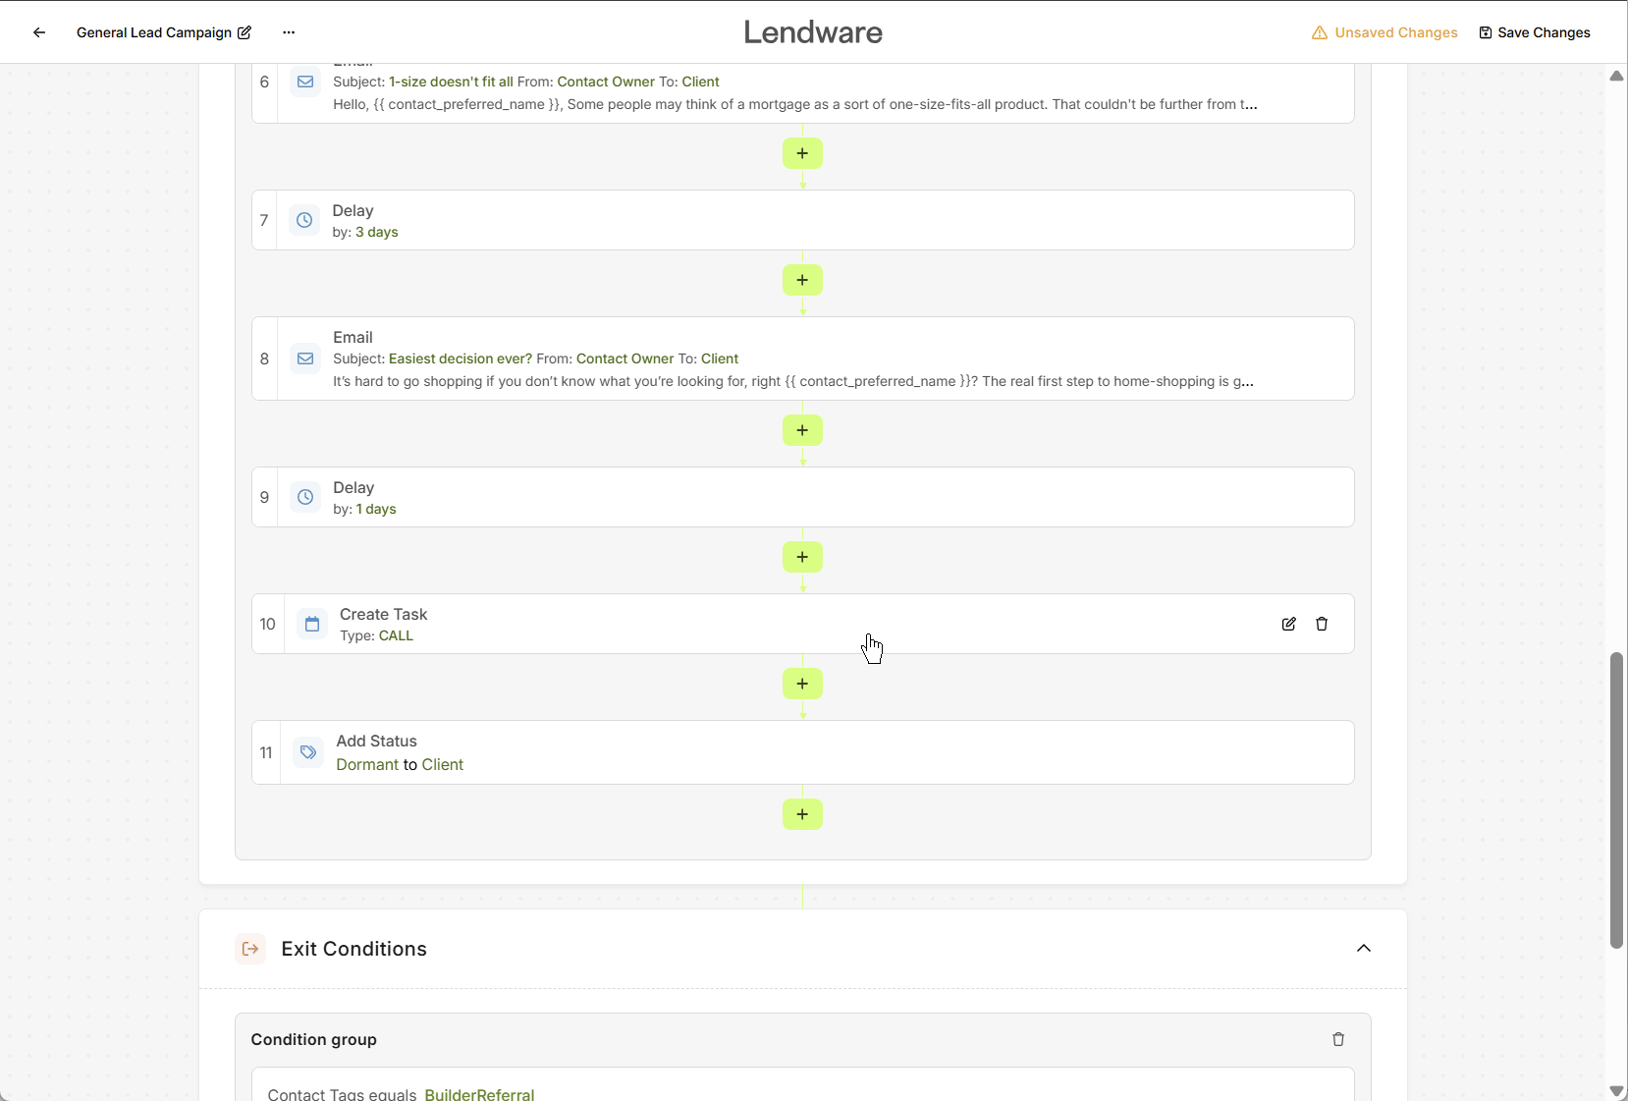Add step below 1 days delay
The height and width of the screenshot is (1101, 1628).
(802, 557)
